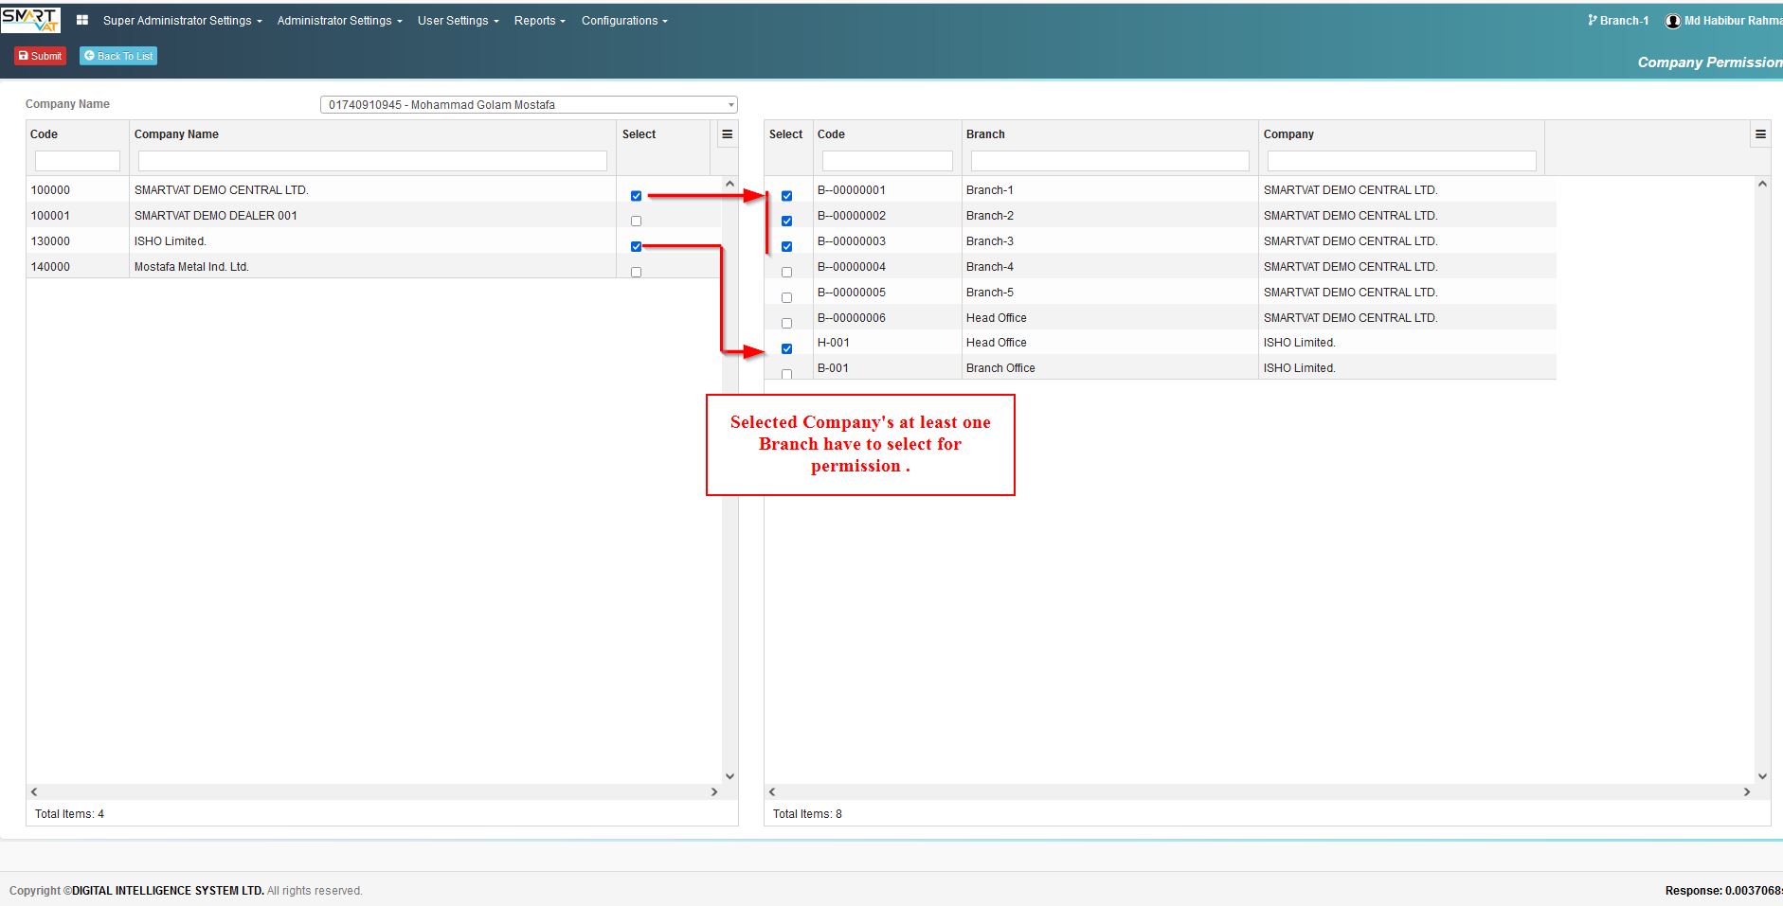Uncheck the ISHO Limited company checkbox
This screenshot has height=906, width=1783.
click(636, 246)
